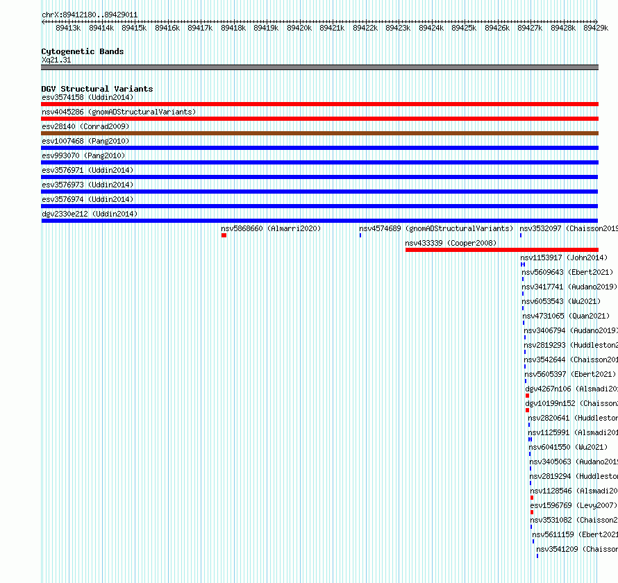
Task: Select the blue bar under esv993070
Action: 319,162
